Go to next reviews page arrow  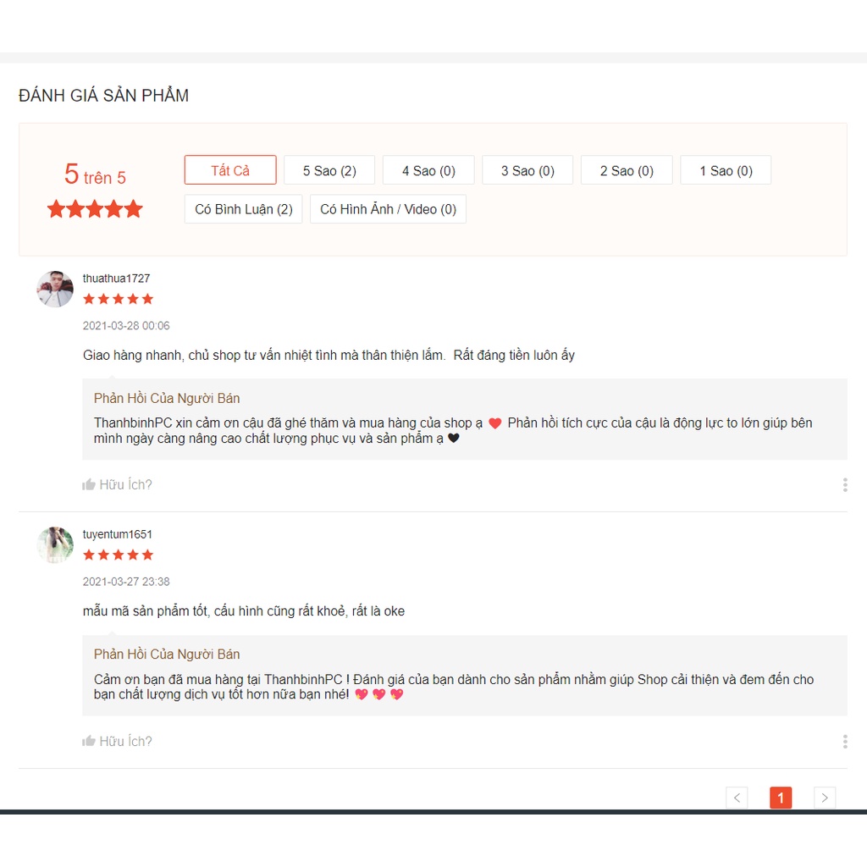(825, 798)
